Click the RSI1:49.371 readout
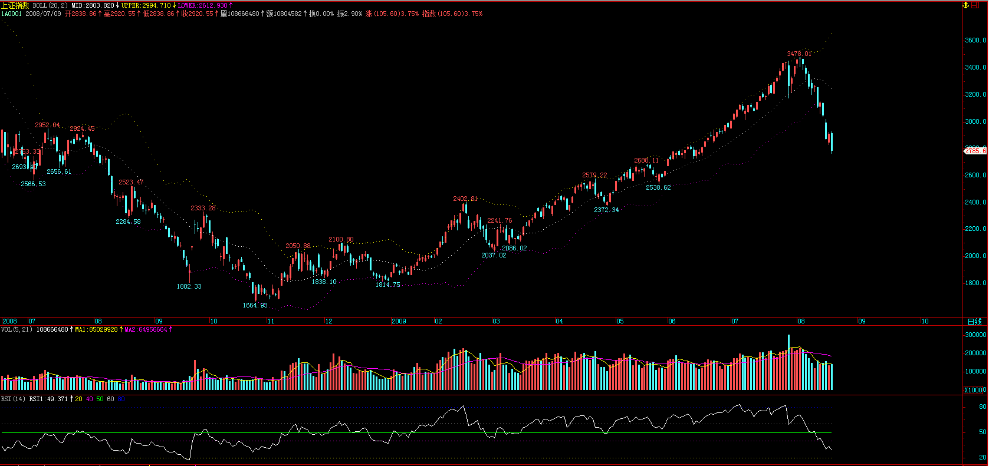 (x=48, y=399)
